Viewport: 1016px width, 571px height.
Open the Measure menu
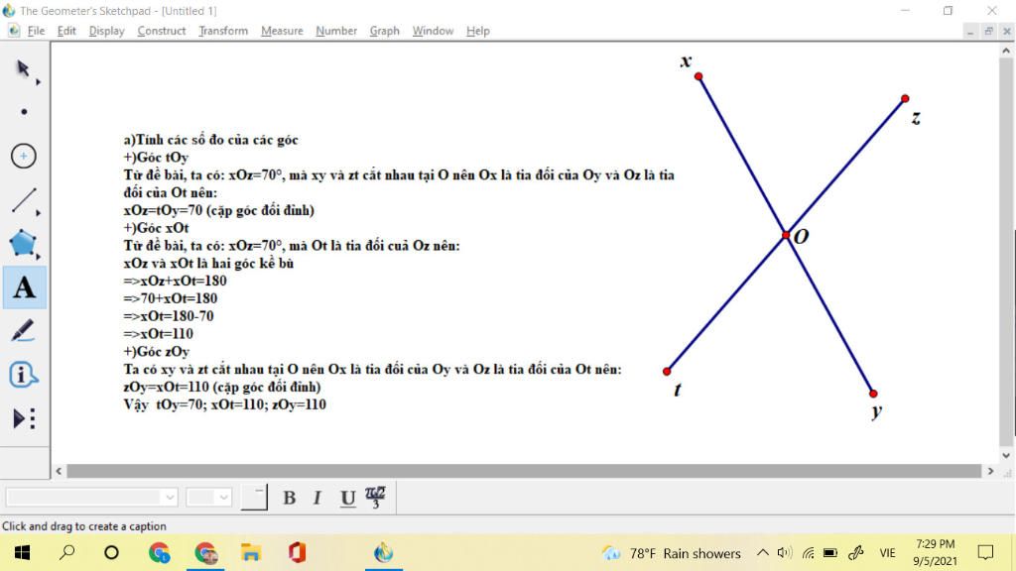tap(282, 31)
